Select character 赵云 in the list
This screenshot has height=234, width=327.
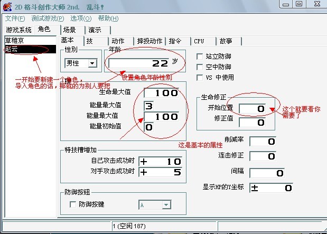click(x=31, y=49)
